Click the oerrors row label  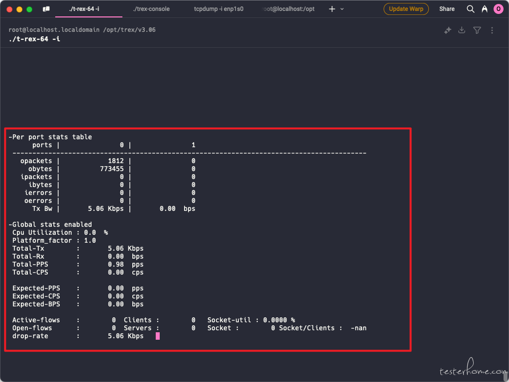click(x=38, y=201)
